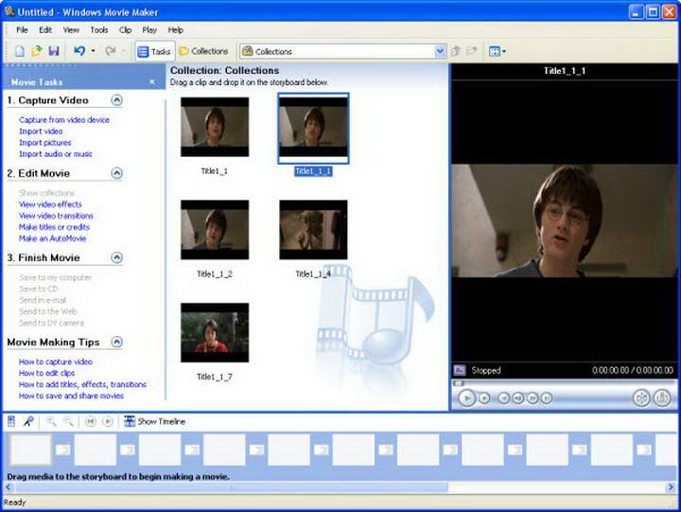The image size is (681, 512).
Task: Open How to capture video tip
Action: point(56,362)
